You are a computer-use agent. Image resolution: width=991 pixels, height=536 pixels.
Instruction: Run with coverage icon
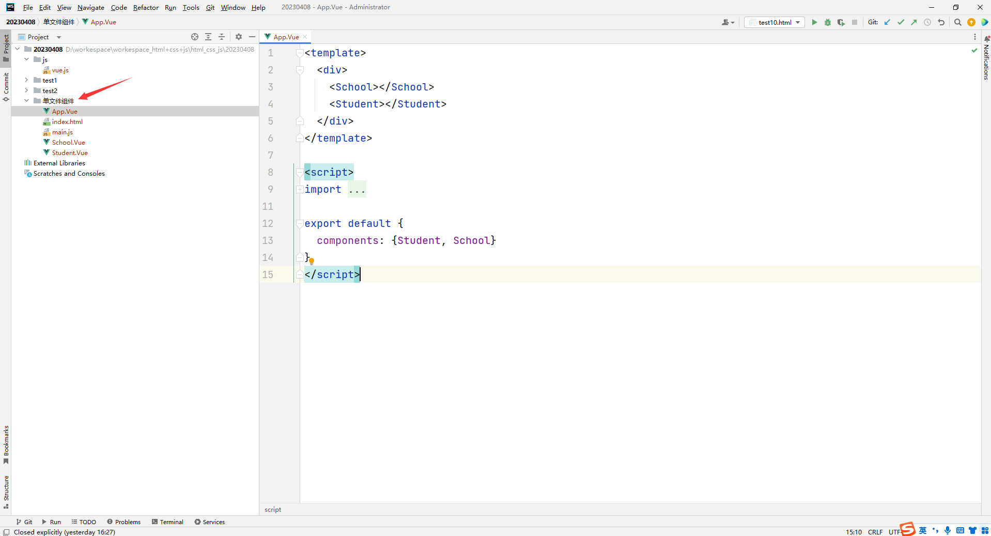(841, 22)
